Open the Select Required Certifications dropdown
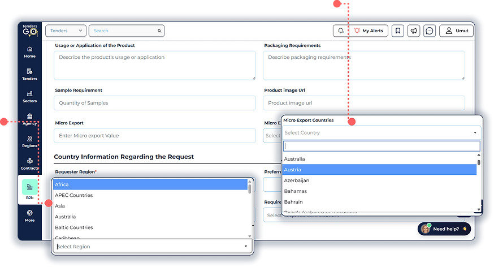 pyautogui.click(x=364, y=216)
